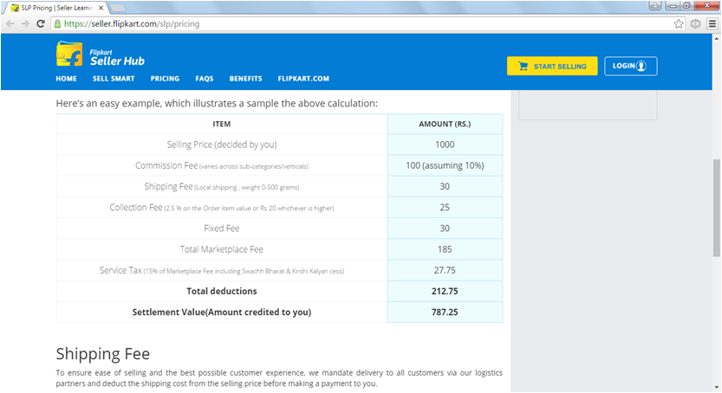
Task: Click the extension icon beside bookmark star
Action: click(x=695, y=24)
